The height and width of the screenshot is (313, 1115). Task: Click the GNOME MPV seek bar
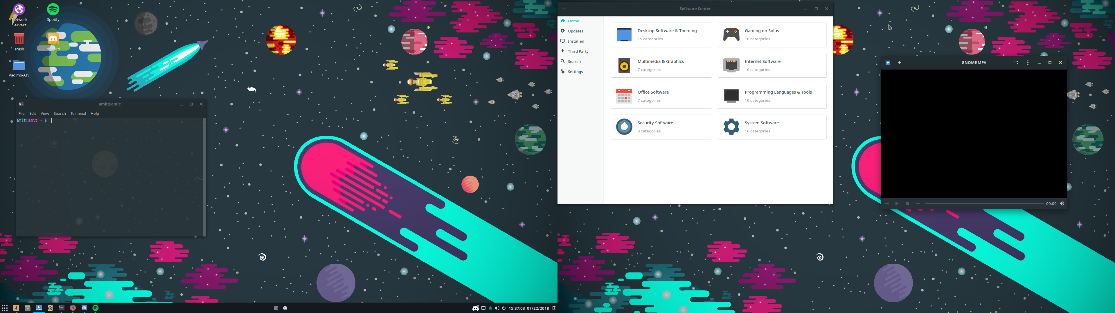click(x=984, y=204)
